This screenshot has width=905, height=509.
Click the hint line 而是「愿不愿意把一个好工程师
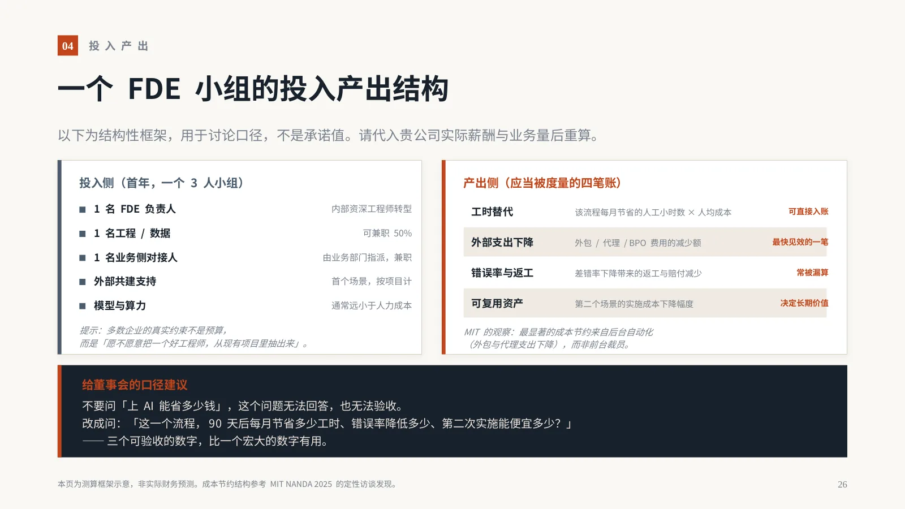tap(194, 344)
